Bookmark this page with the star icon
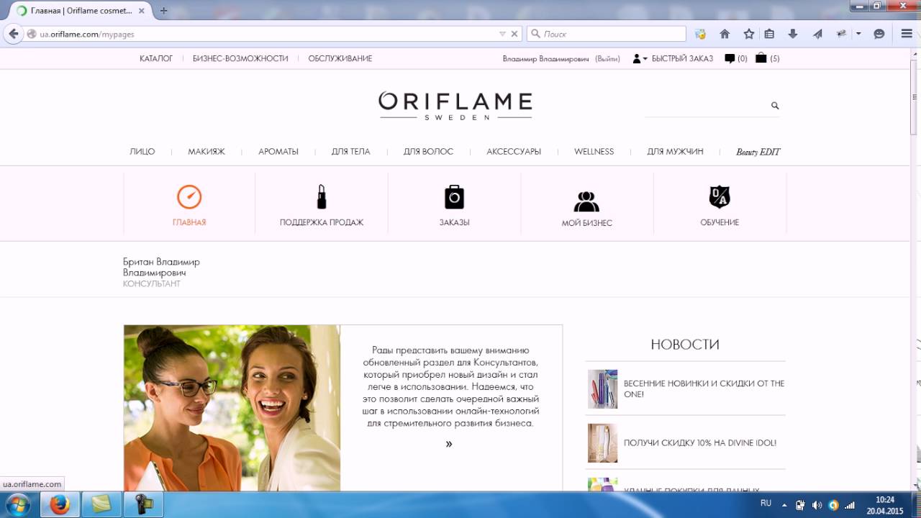Image resolution: width=921 pixels, height=518 pixels. click(748, 34)
